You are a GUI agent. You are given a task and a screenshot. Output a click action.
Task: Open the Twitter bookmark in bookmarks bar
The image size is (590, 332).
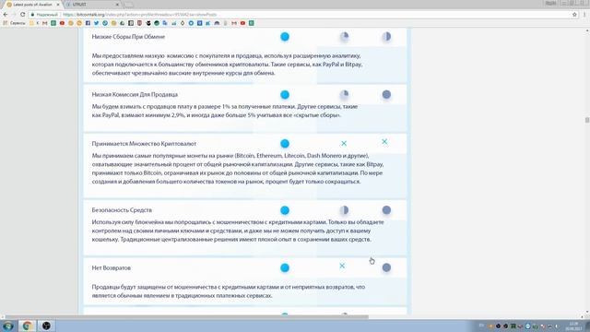point(96,23)
